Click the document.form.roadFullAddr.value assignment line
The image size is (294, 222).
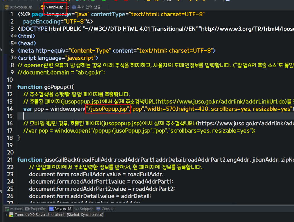[x=96, y=174]
